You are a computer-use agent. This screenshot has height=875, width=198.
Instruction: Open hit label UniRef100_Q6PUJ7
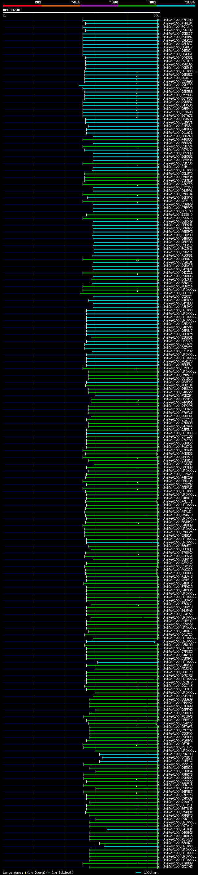[177, 331]
